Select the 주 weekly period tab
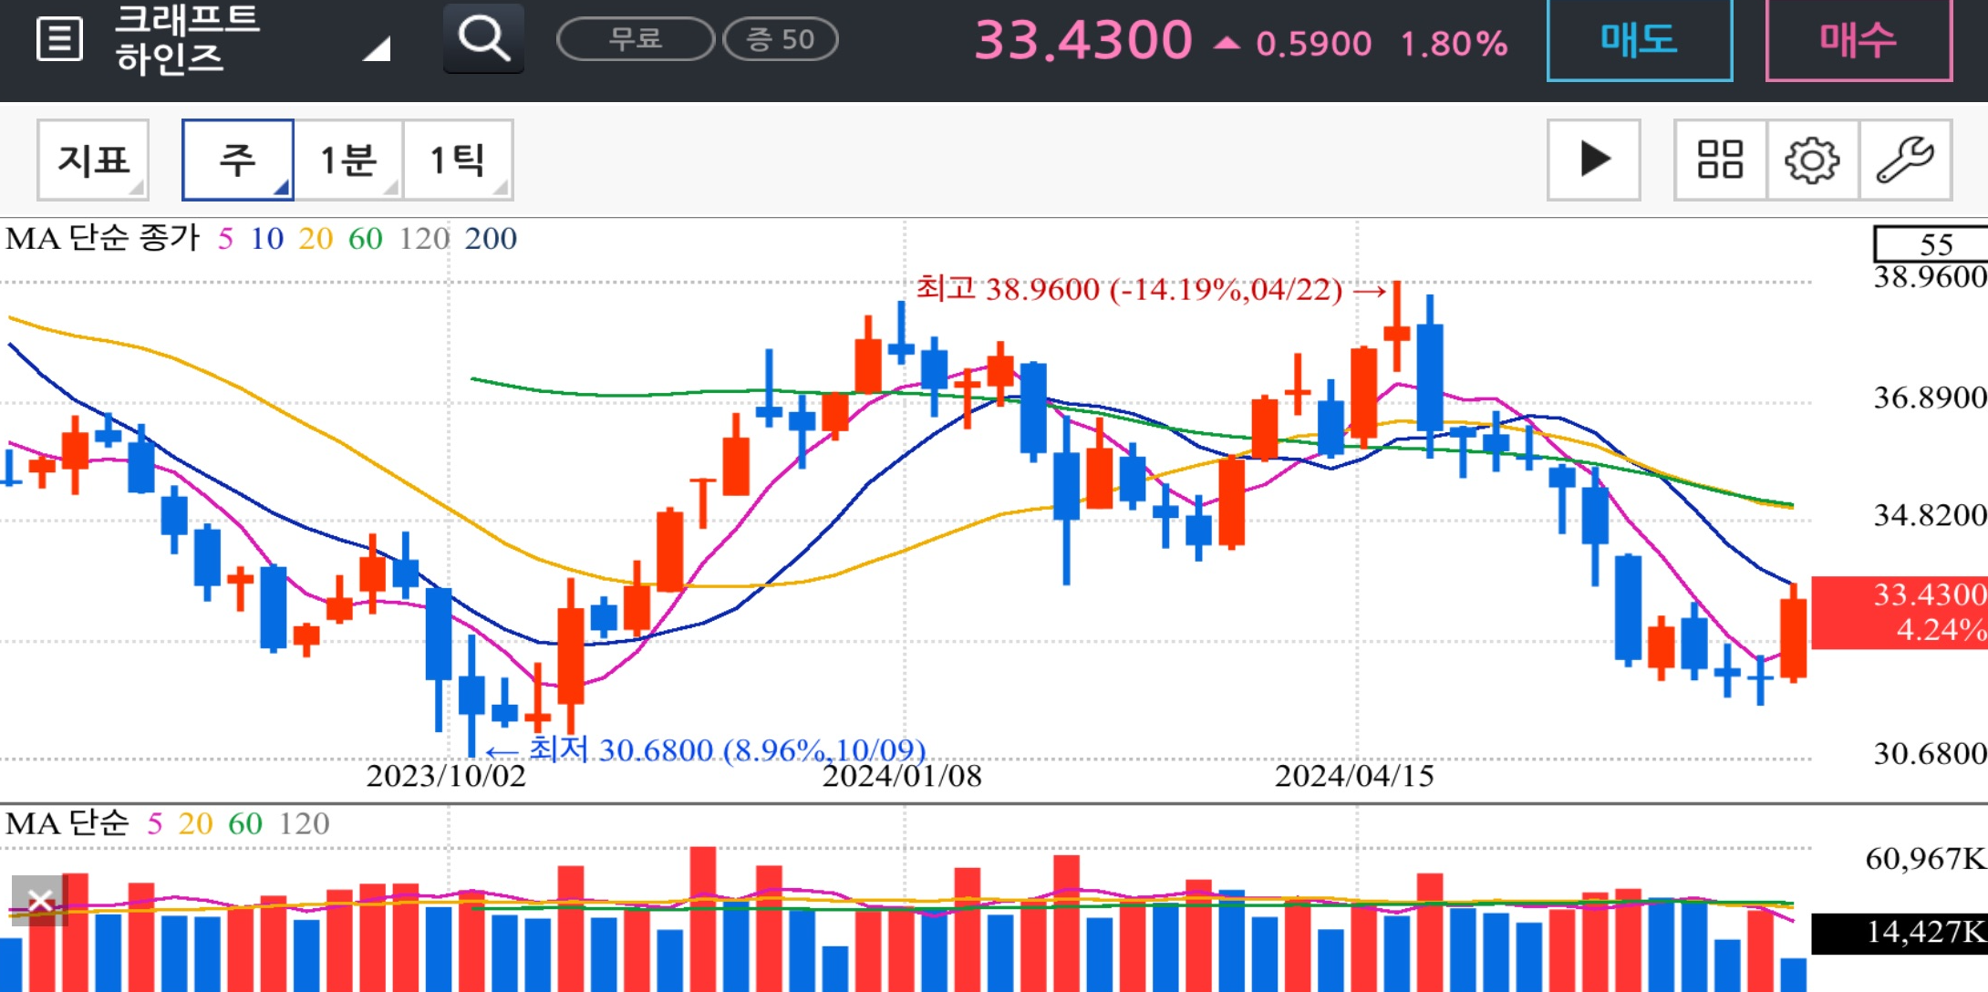Viewport: 1988px width, 992px height. 237,160
